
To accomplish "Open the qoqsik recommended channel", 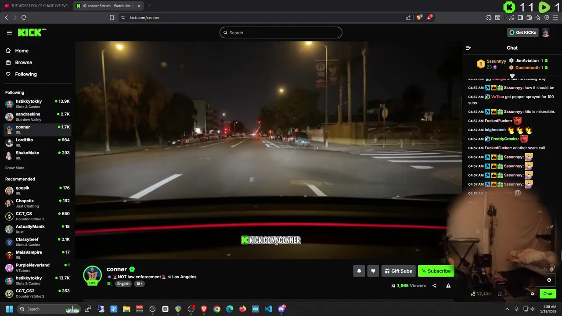I will (37, 190).
